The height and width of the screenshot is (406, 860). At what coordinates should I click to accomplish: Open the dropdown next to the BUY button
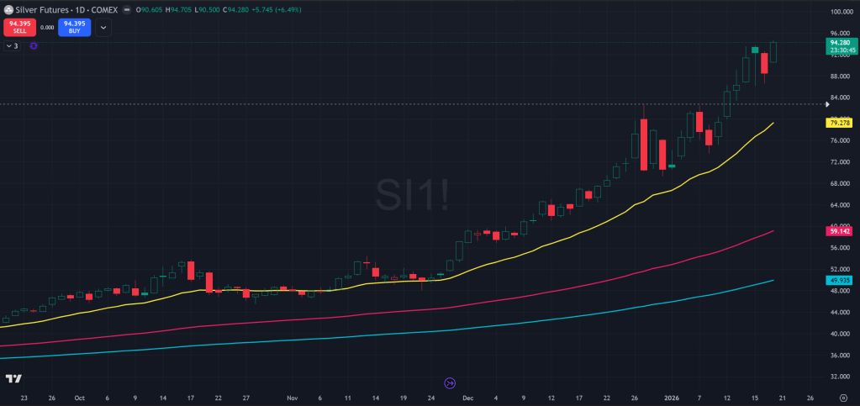click(103, 27)
